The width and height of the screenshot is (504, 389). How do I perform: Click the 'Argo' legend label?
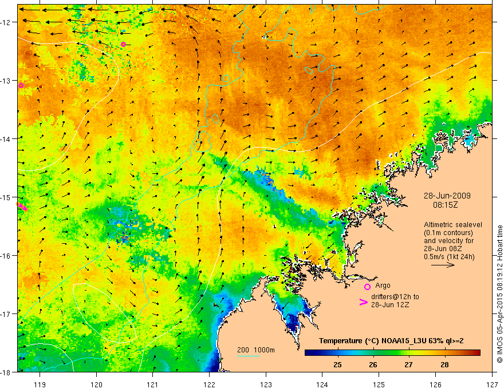(383, 285)
